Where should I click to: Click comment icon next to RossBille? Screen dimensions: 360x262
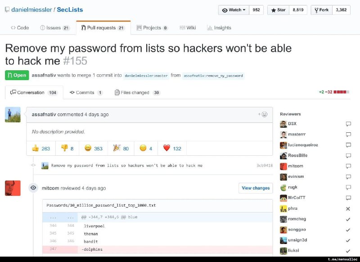[x=348, y=156]
